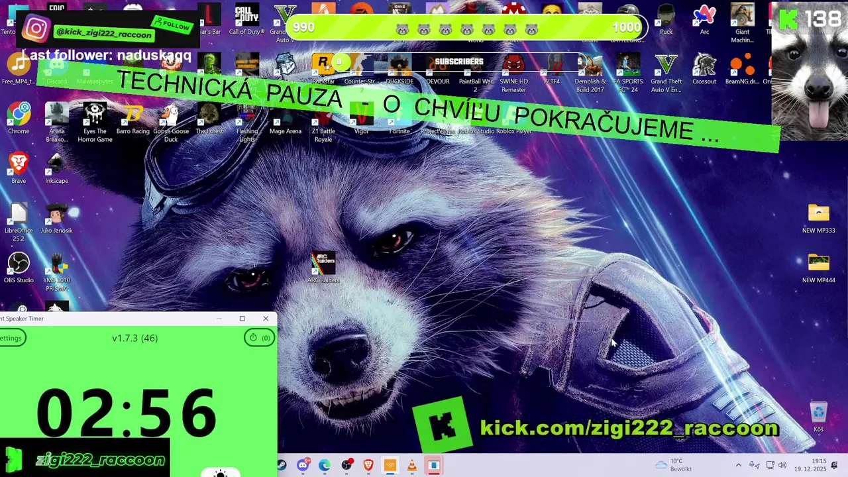Select the DEVOUR desktop icon
848x477 pixels.
pyautogui.click(x=437, y=69)
